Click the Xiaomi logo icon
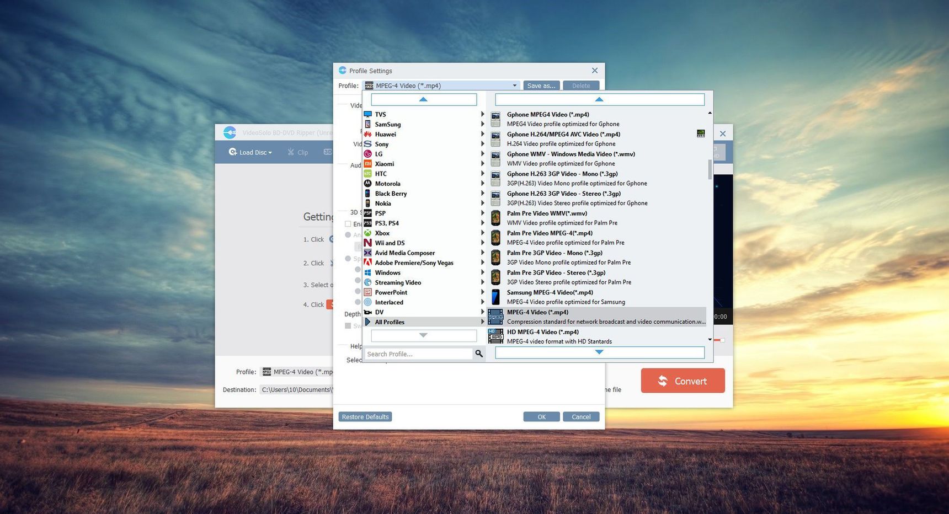Screen dimensions: 949x514 pyautogui.click(x=367, y=164)
